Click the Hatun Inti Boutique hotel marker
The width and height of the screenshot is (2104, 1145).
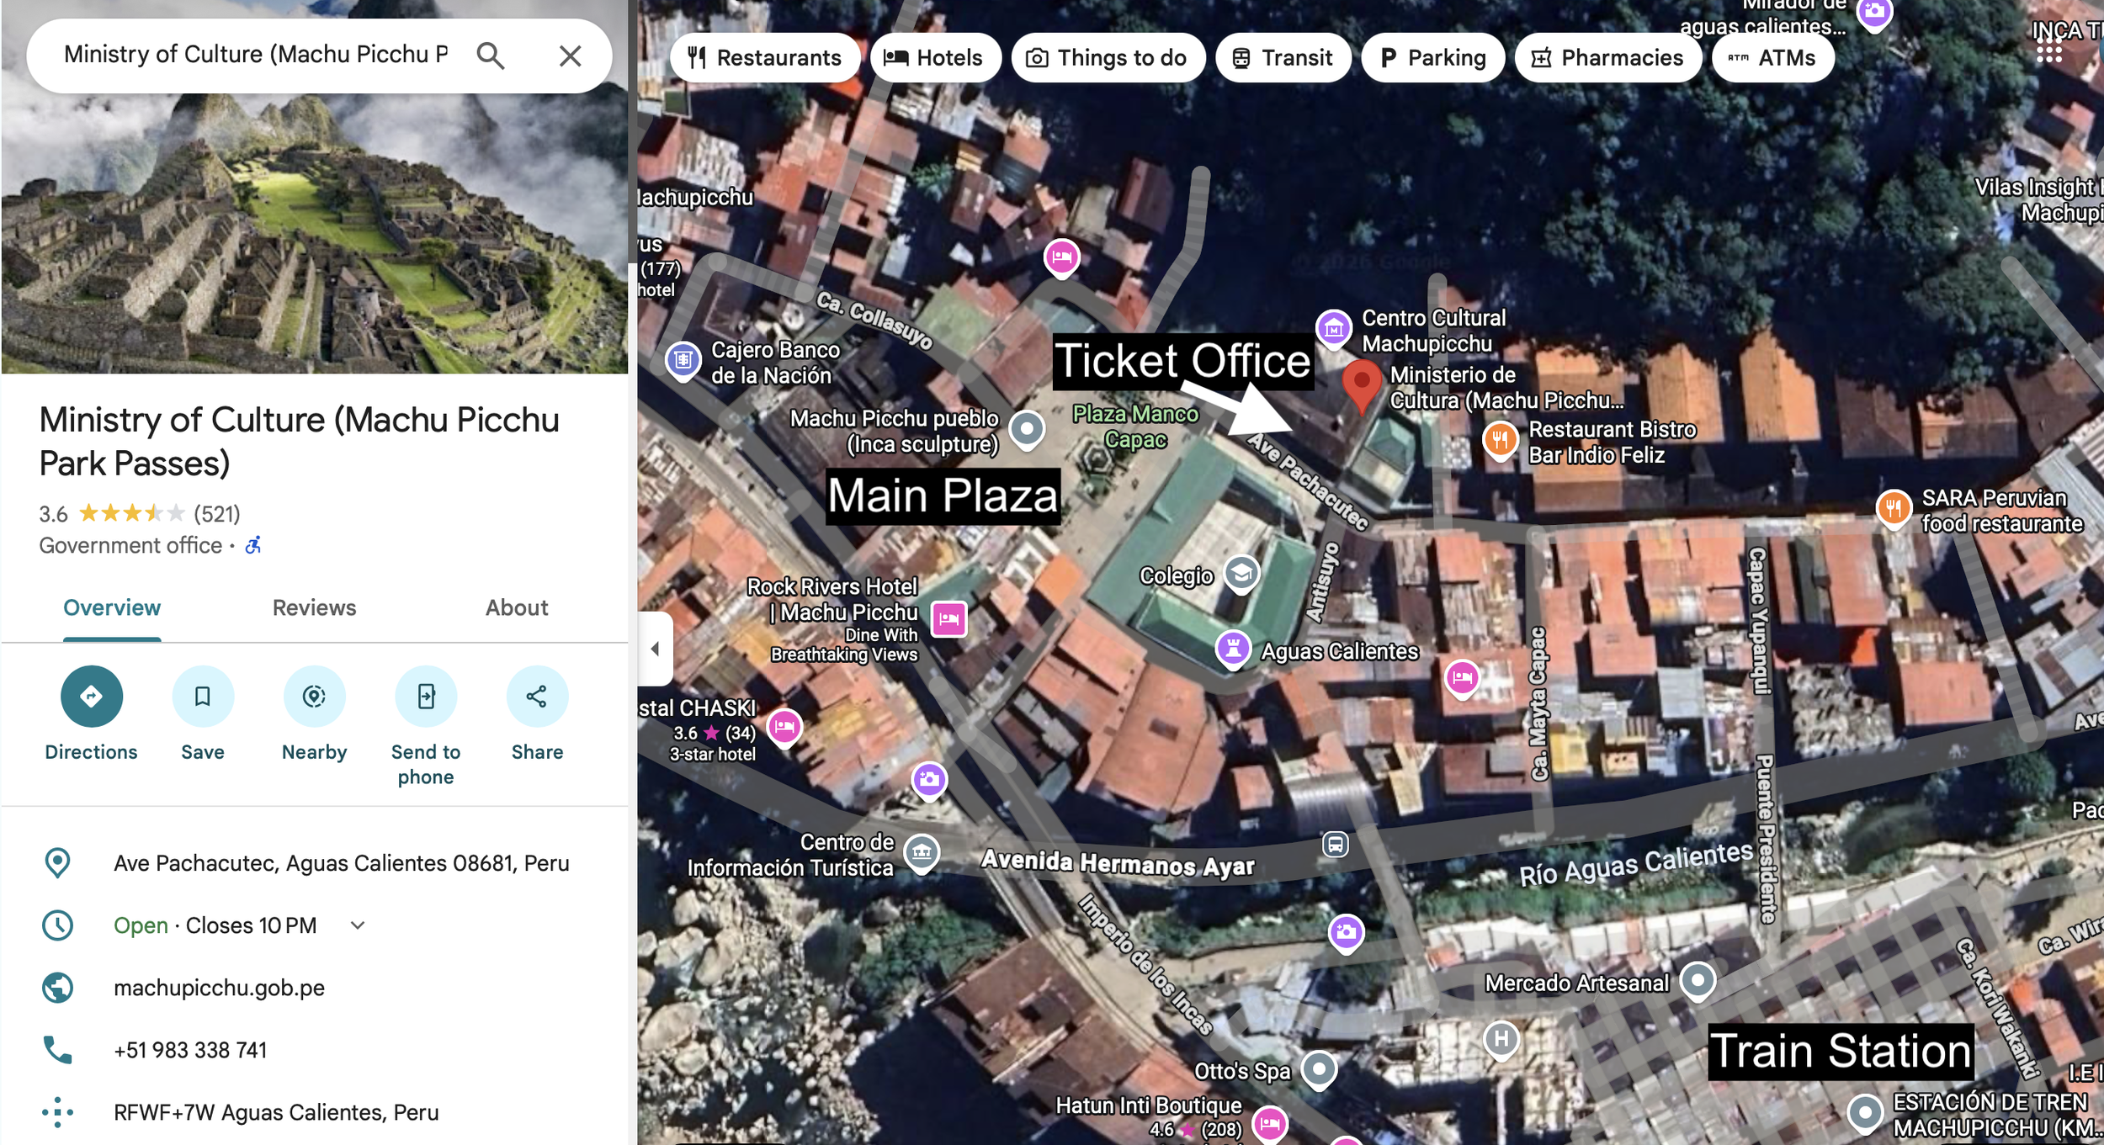click(1269, 1122)
